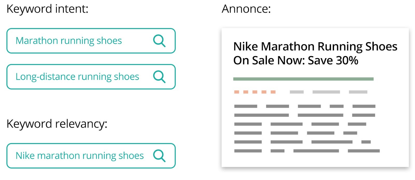
Task: Focus the Long-distance running shoes search field
Action: (77, 77)
